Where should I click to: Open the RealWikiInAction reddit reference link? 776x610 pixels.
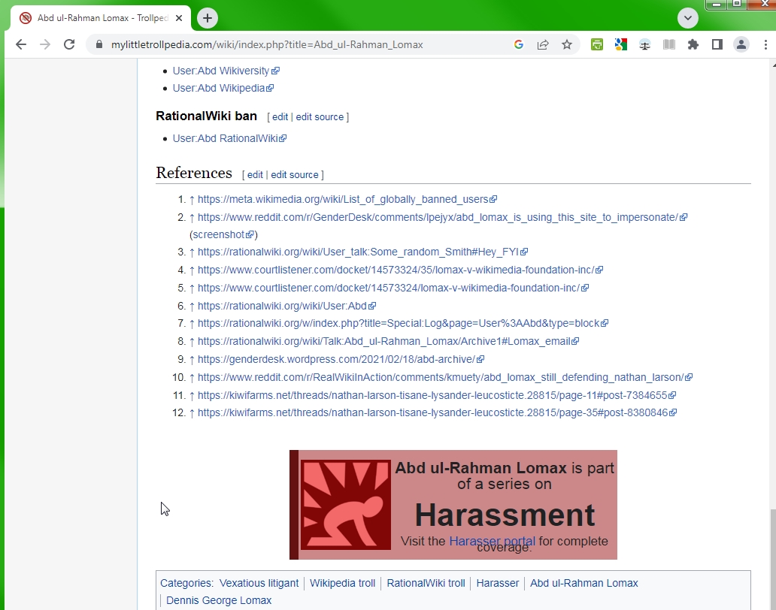pyautogui.click(x=445, y=377)
